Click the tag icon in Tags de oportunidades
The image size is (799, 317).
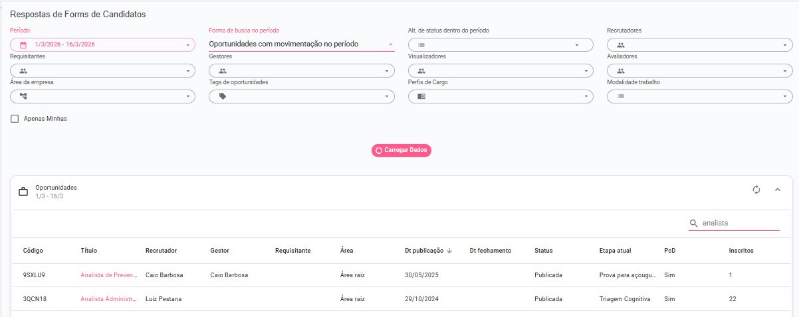(x=223, y=96)
